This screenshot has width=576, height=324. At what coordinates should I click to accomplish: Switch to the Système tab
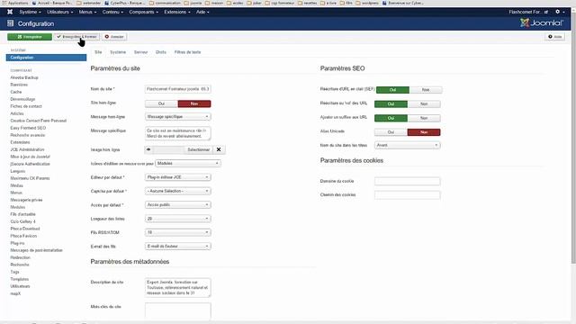click(x=118, y=52)
